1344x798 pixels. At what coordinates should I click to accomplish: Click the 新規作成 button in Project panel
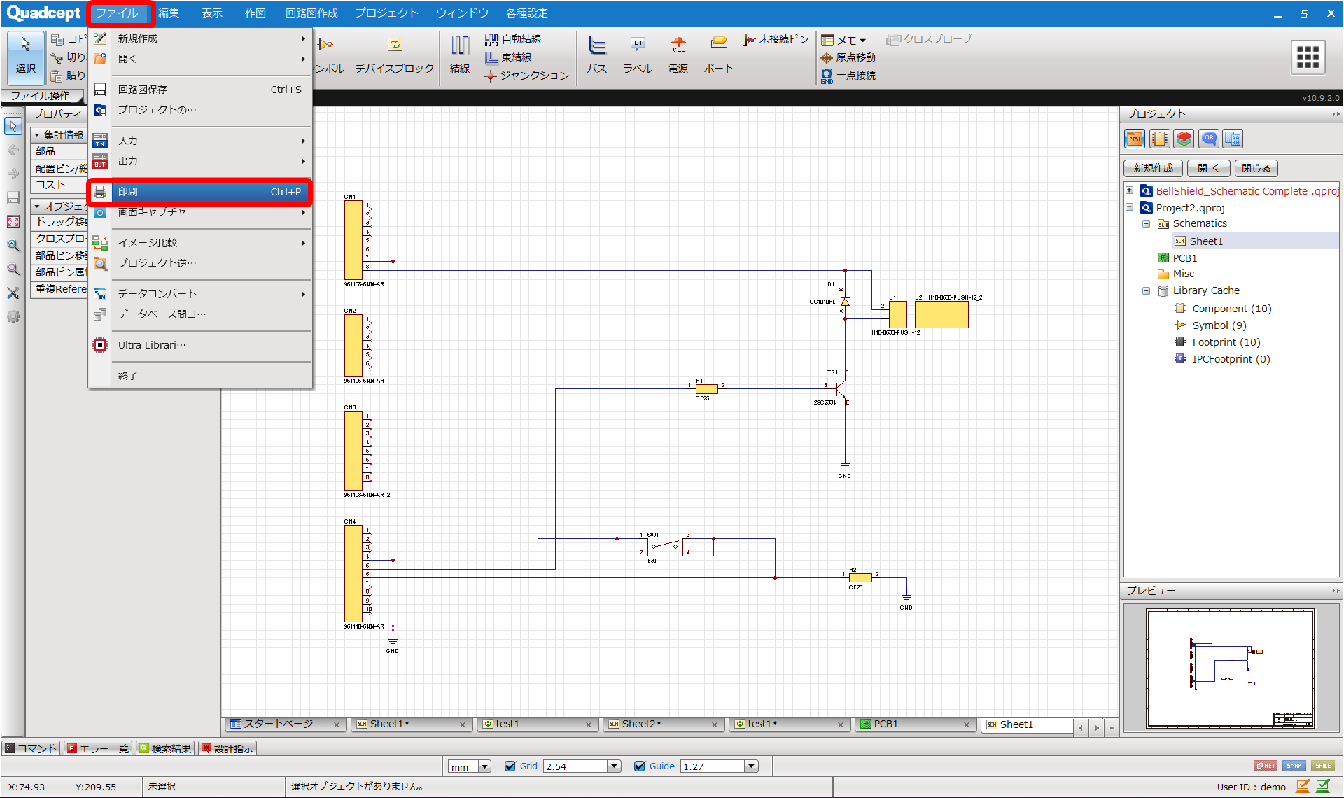coord(1153,168)
